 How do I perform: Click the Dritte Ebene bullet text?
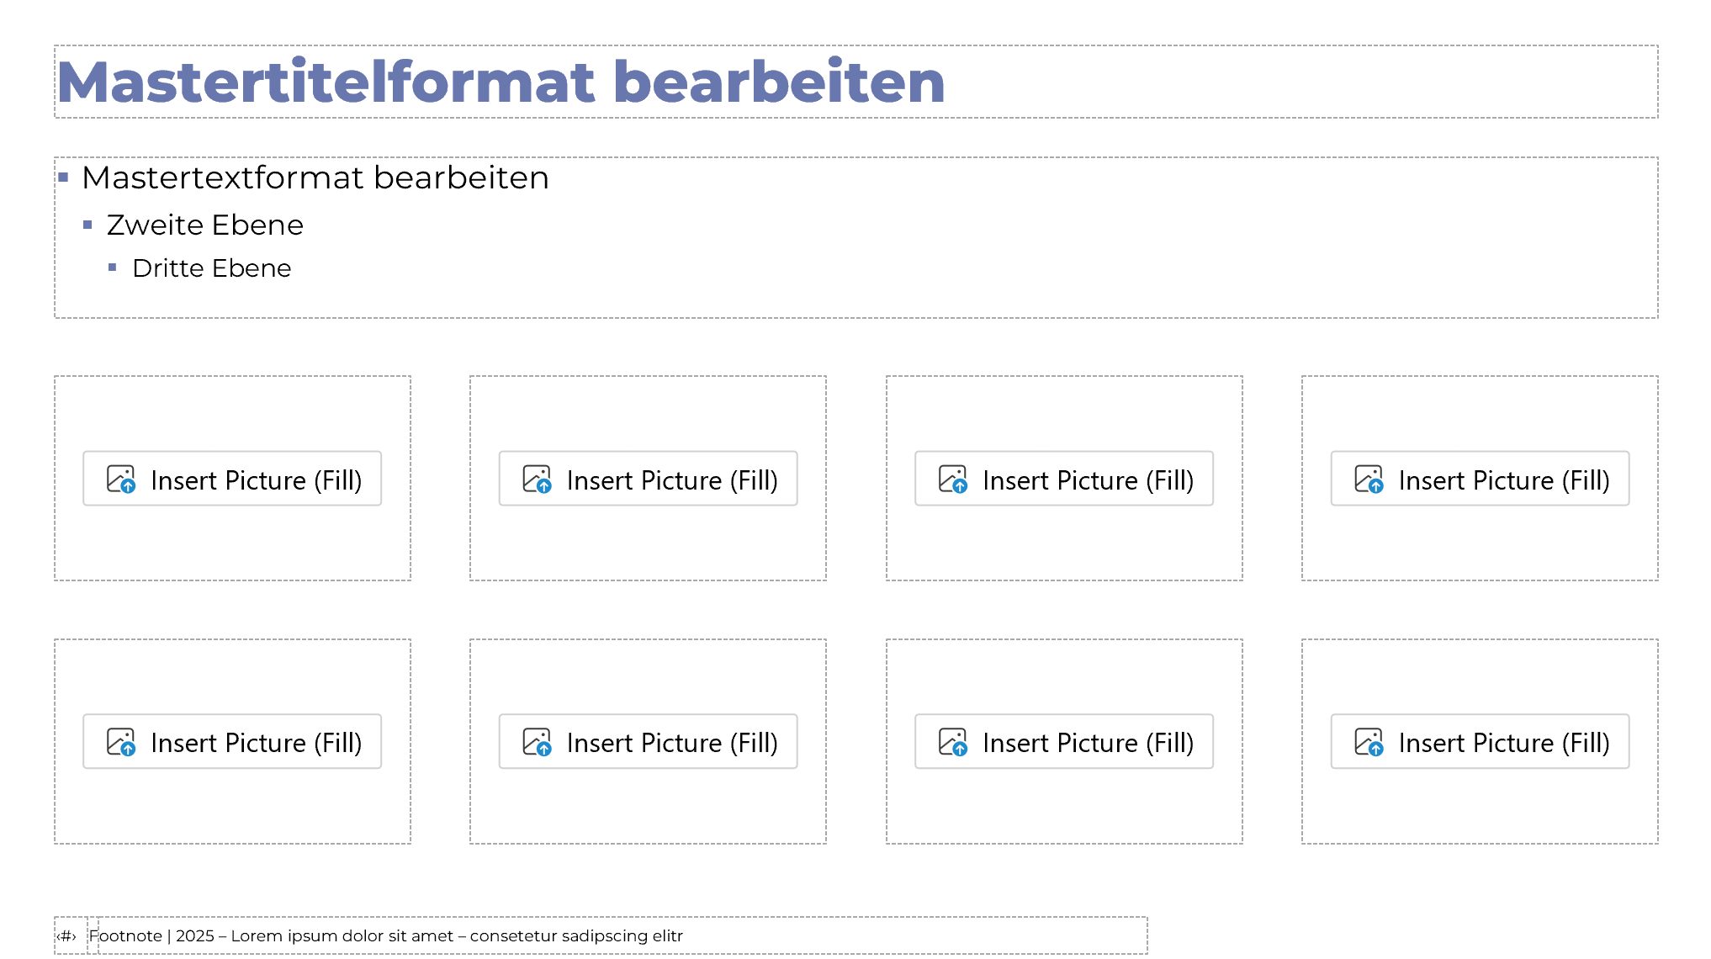pyautogui.click(x=211, y=268)
